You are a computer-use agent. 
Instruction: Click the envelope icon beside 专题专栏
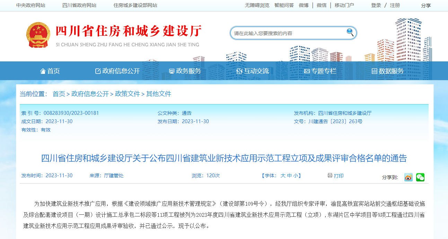[x=306, y=71]
